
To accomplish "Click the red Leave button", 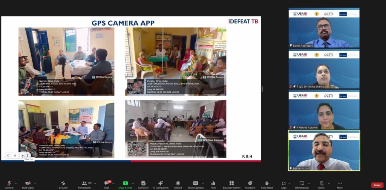I will tap(377, 185).
